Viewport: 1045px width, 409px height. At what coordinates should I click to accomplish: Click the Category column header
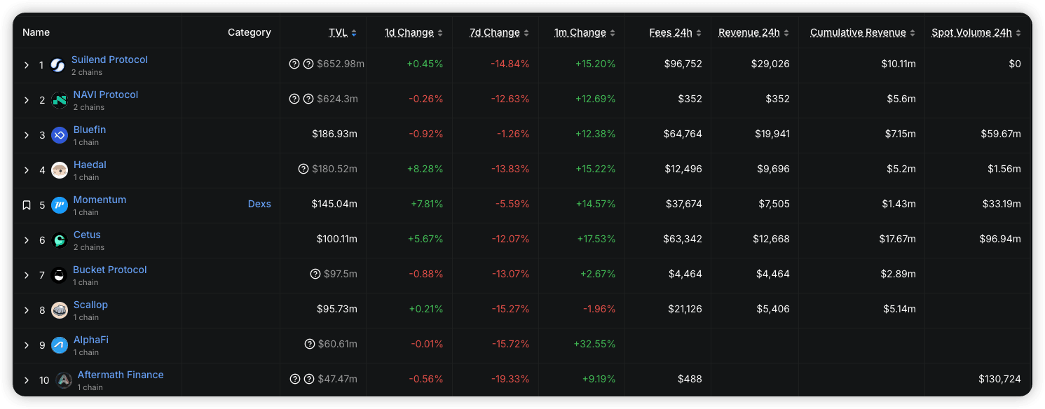point(250,32)
